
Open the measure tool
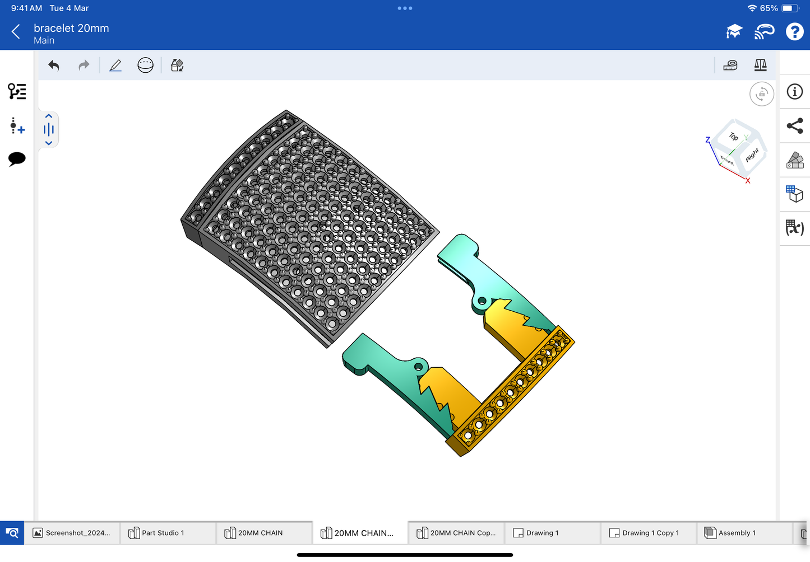730,65
